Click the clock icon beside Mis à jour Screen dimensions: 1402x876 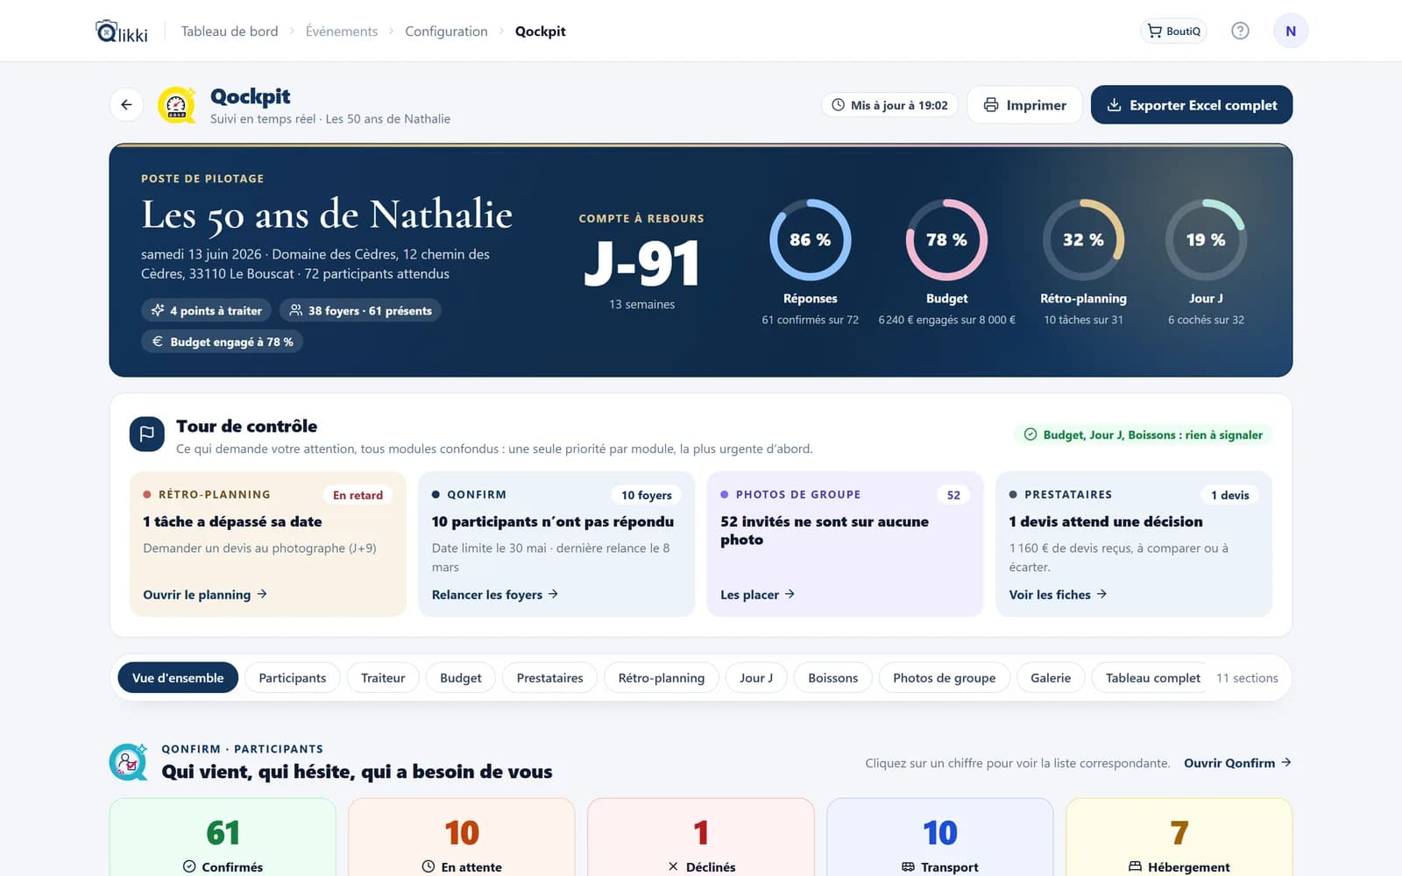click(x=838, y=105)
